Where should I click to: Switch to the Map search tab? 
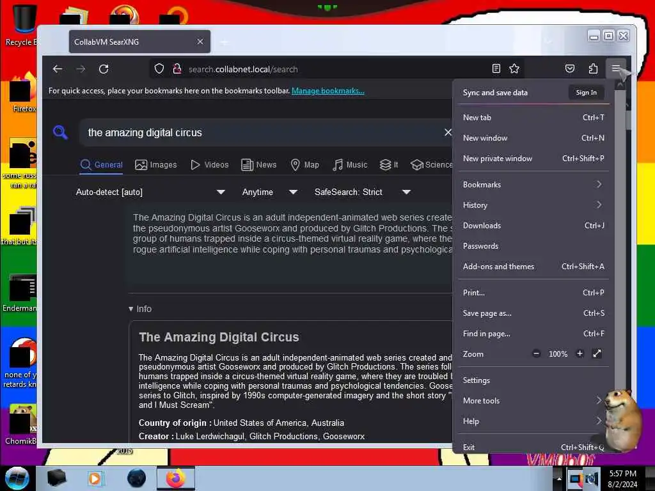point(304,164)
